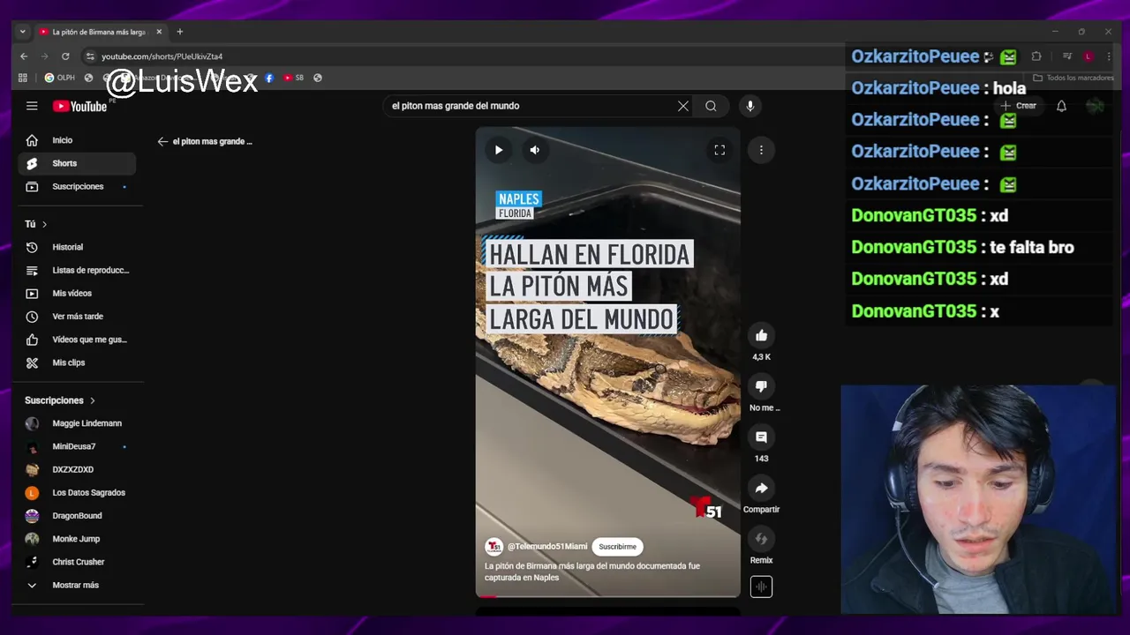
Task: Open Listas de reproducción
Action: 77,270
